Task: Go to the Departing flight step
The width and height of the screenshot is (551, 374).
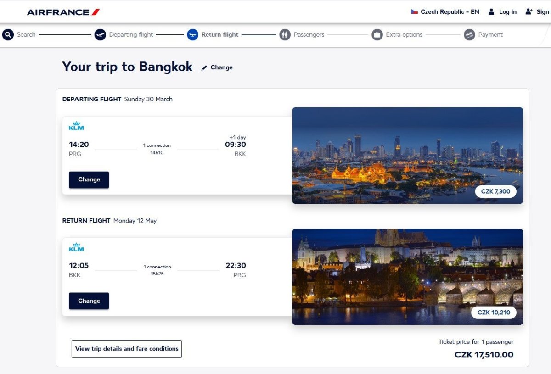Action: click(x=131, y=34)
